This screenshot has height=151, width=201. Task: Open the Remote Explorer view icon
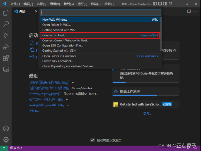click(x=6, y=69)
